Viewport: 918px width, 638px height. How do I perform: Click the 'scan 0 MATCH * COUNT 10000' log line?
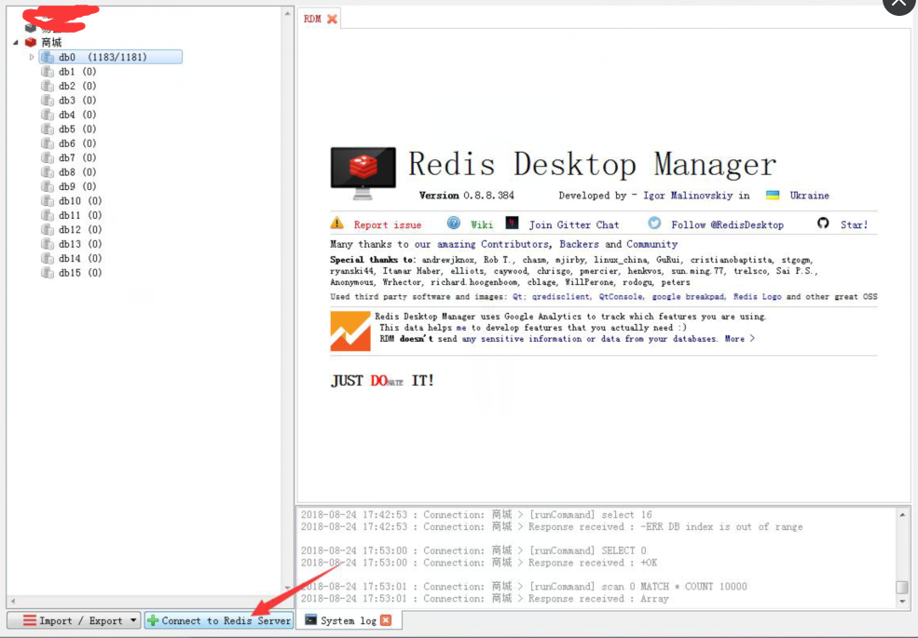(x=524, y=587)
